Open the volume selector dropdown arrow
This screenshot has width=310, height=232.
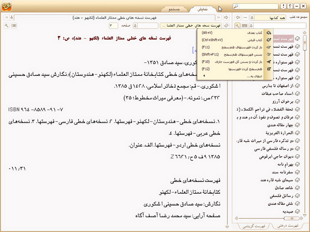[135, 25]
